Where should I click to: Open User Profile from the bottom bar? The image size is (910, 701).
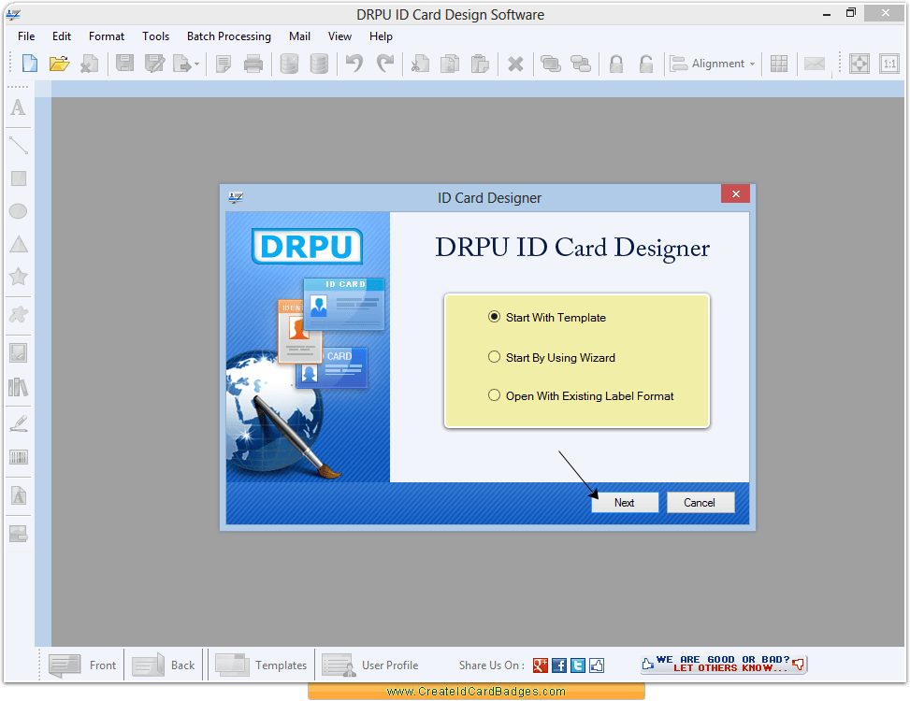[370, 665]
